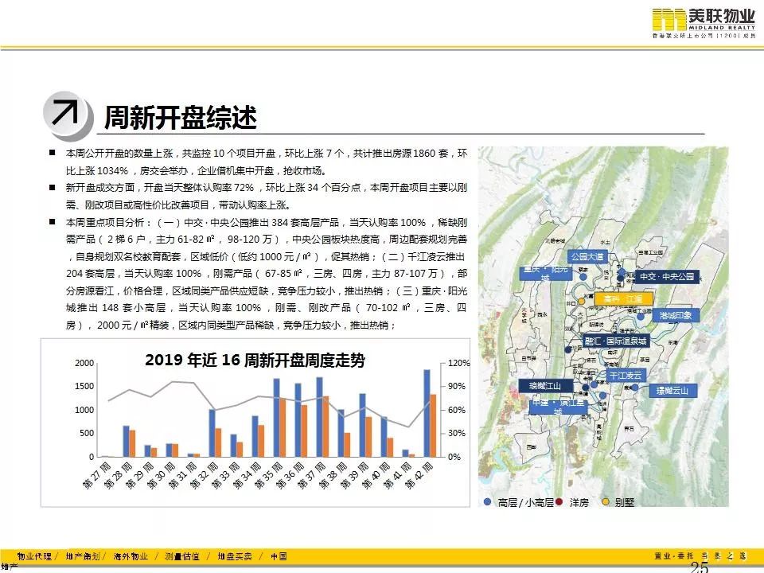Click the blue bar for 第35周
The image size is (764, 573).
(x=276, y=418)
